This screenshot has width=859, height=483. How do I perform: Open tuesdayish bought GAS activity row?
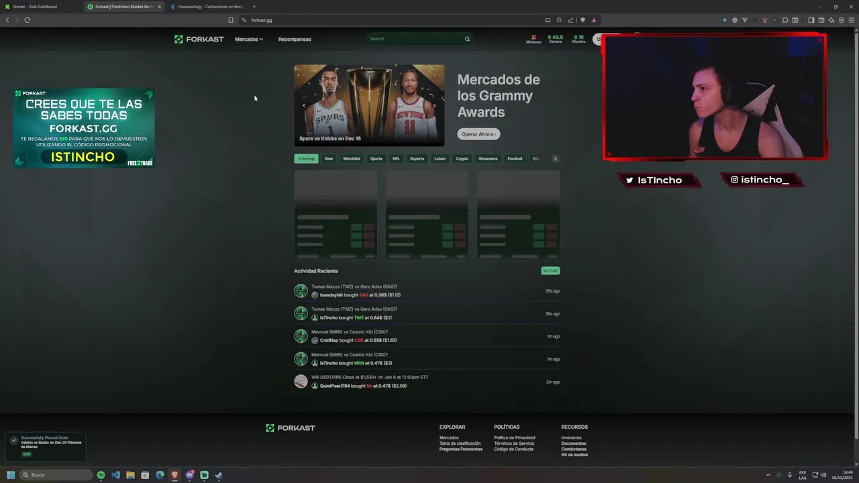(427, 291)
